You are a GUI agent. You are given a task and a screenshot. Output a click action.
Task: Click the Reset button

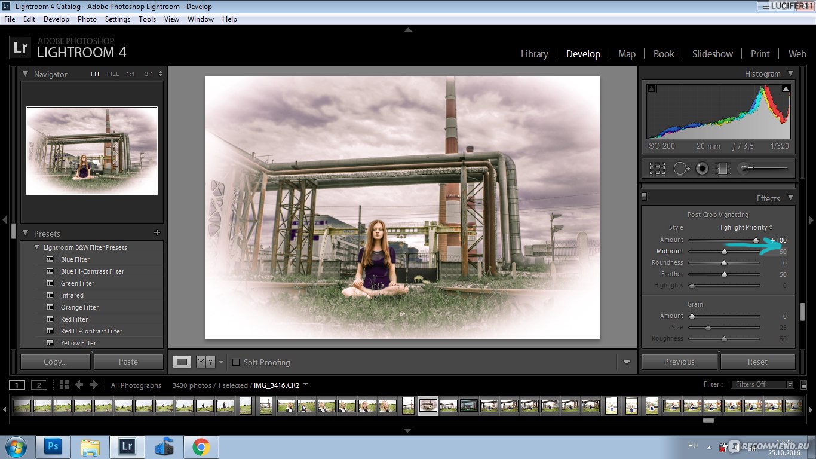(x=757, y=362)
